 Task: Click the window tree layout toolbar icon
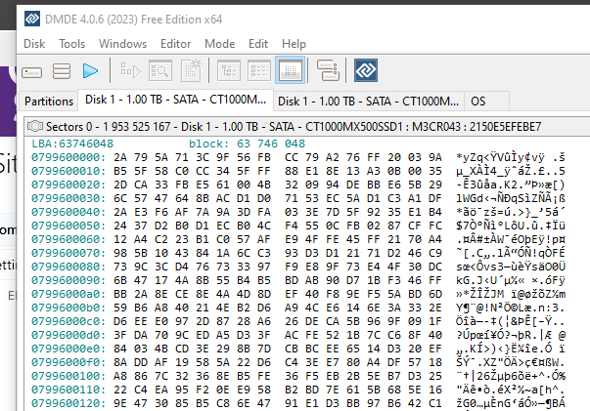[x=328, y=70]
